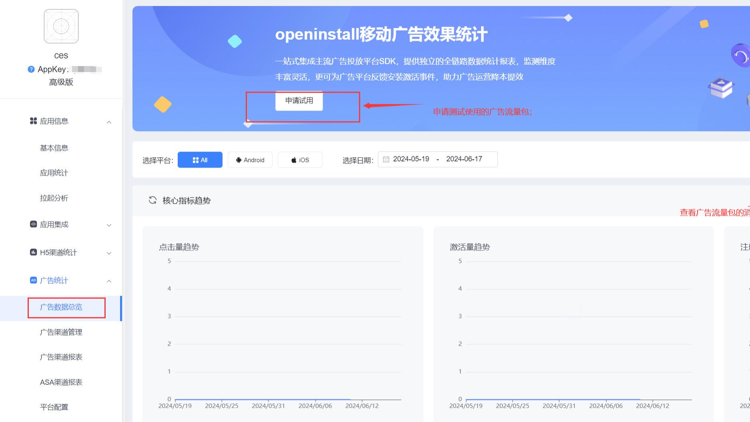Click 核心指标趋势 section heading

click(x=186, y=200)
